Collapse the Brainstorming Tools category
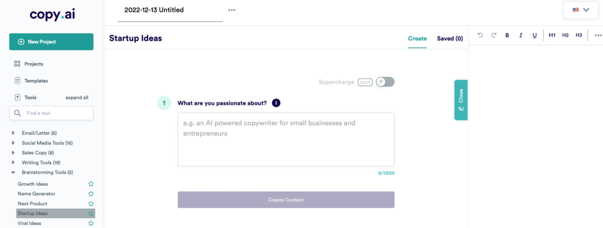The image size is (603, 228). (x=13, y=172)
